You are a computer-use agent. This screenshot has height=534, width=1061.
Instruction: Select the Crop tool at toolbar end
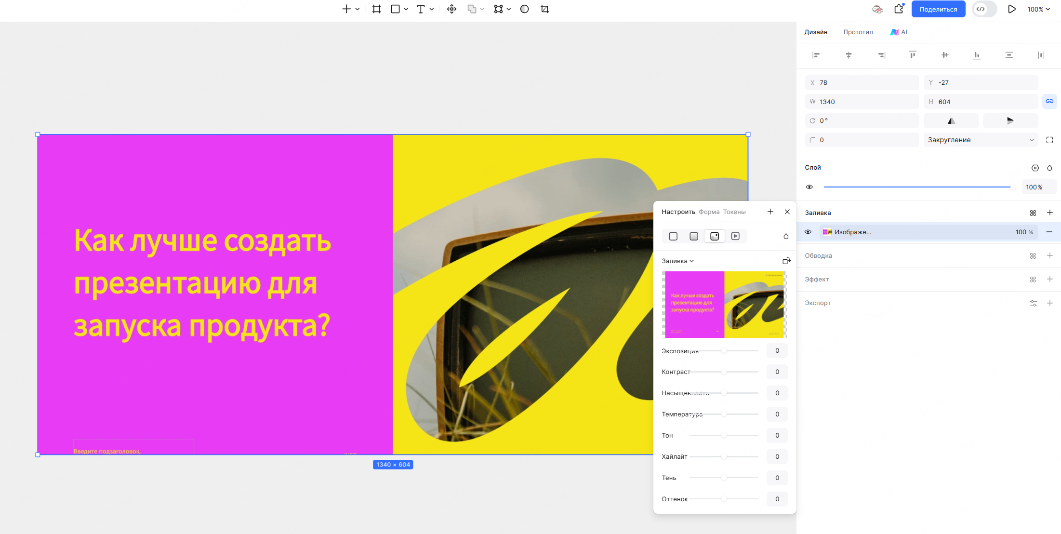544,9
